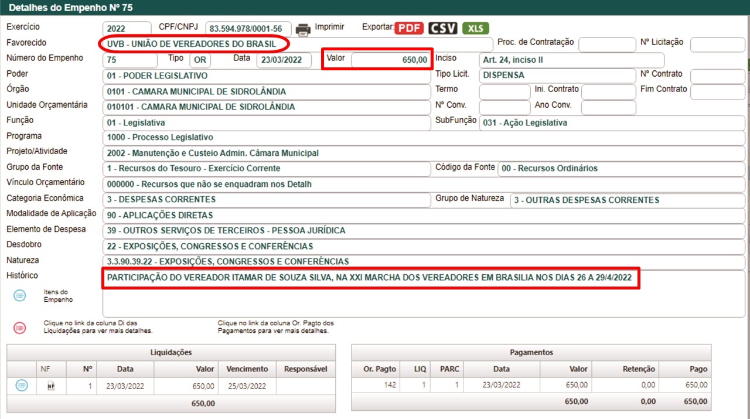
Task: Click the Imprimir label
Action: [x=329, y=27]
